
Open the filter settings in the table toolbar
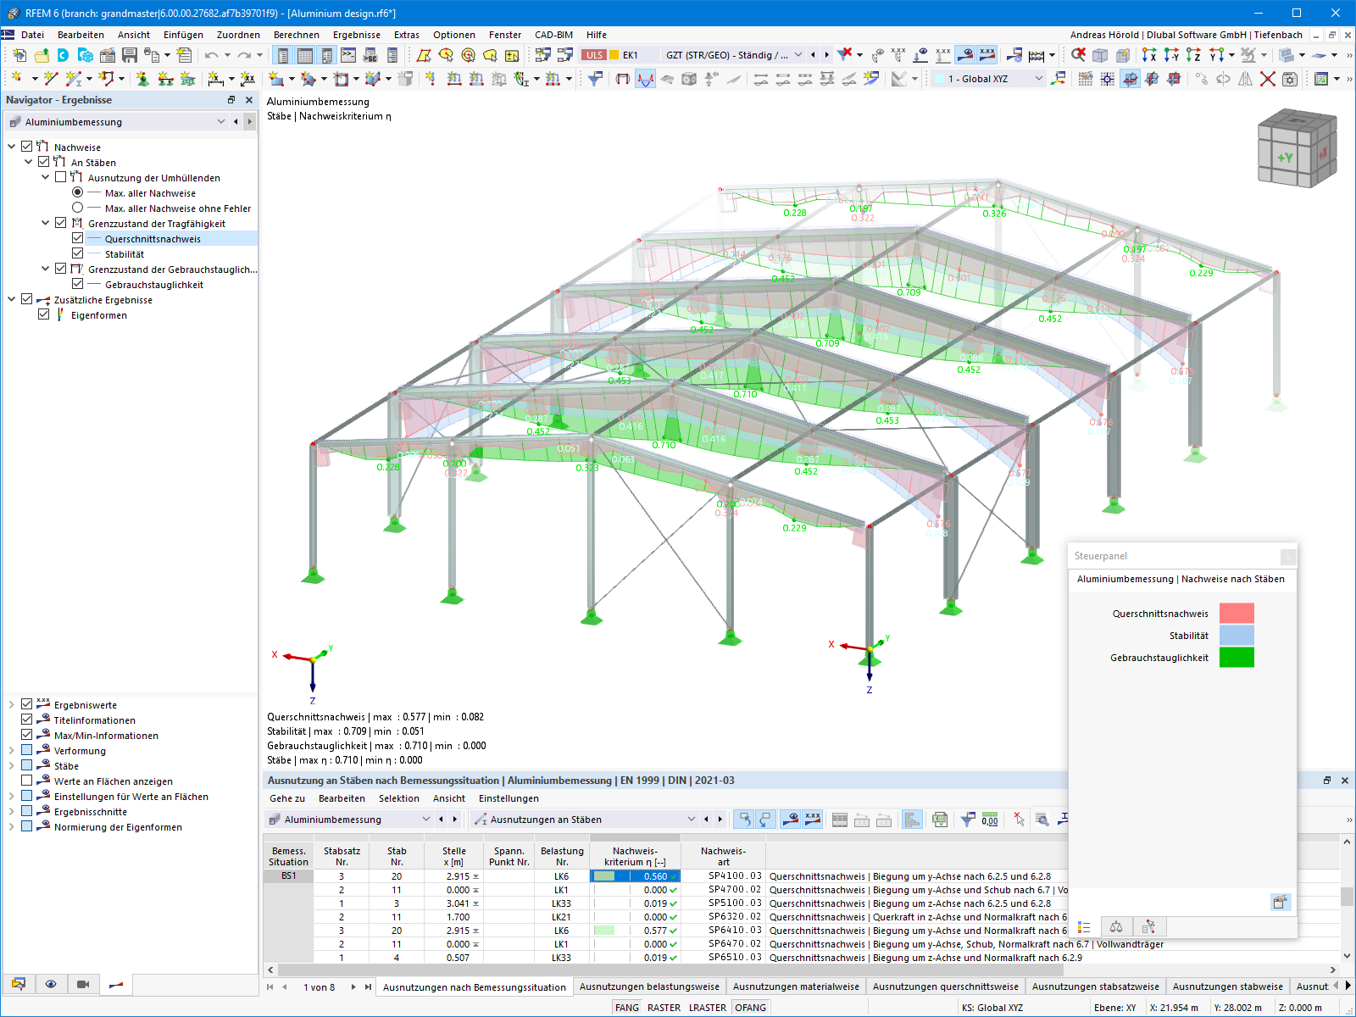(x=967, y=820)
